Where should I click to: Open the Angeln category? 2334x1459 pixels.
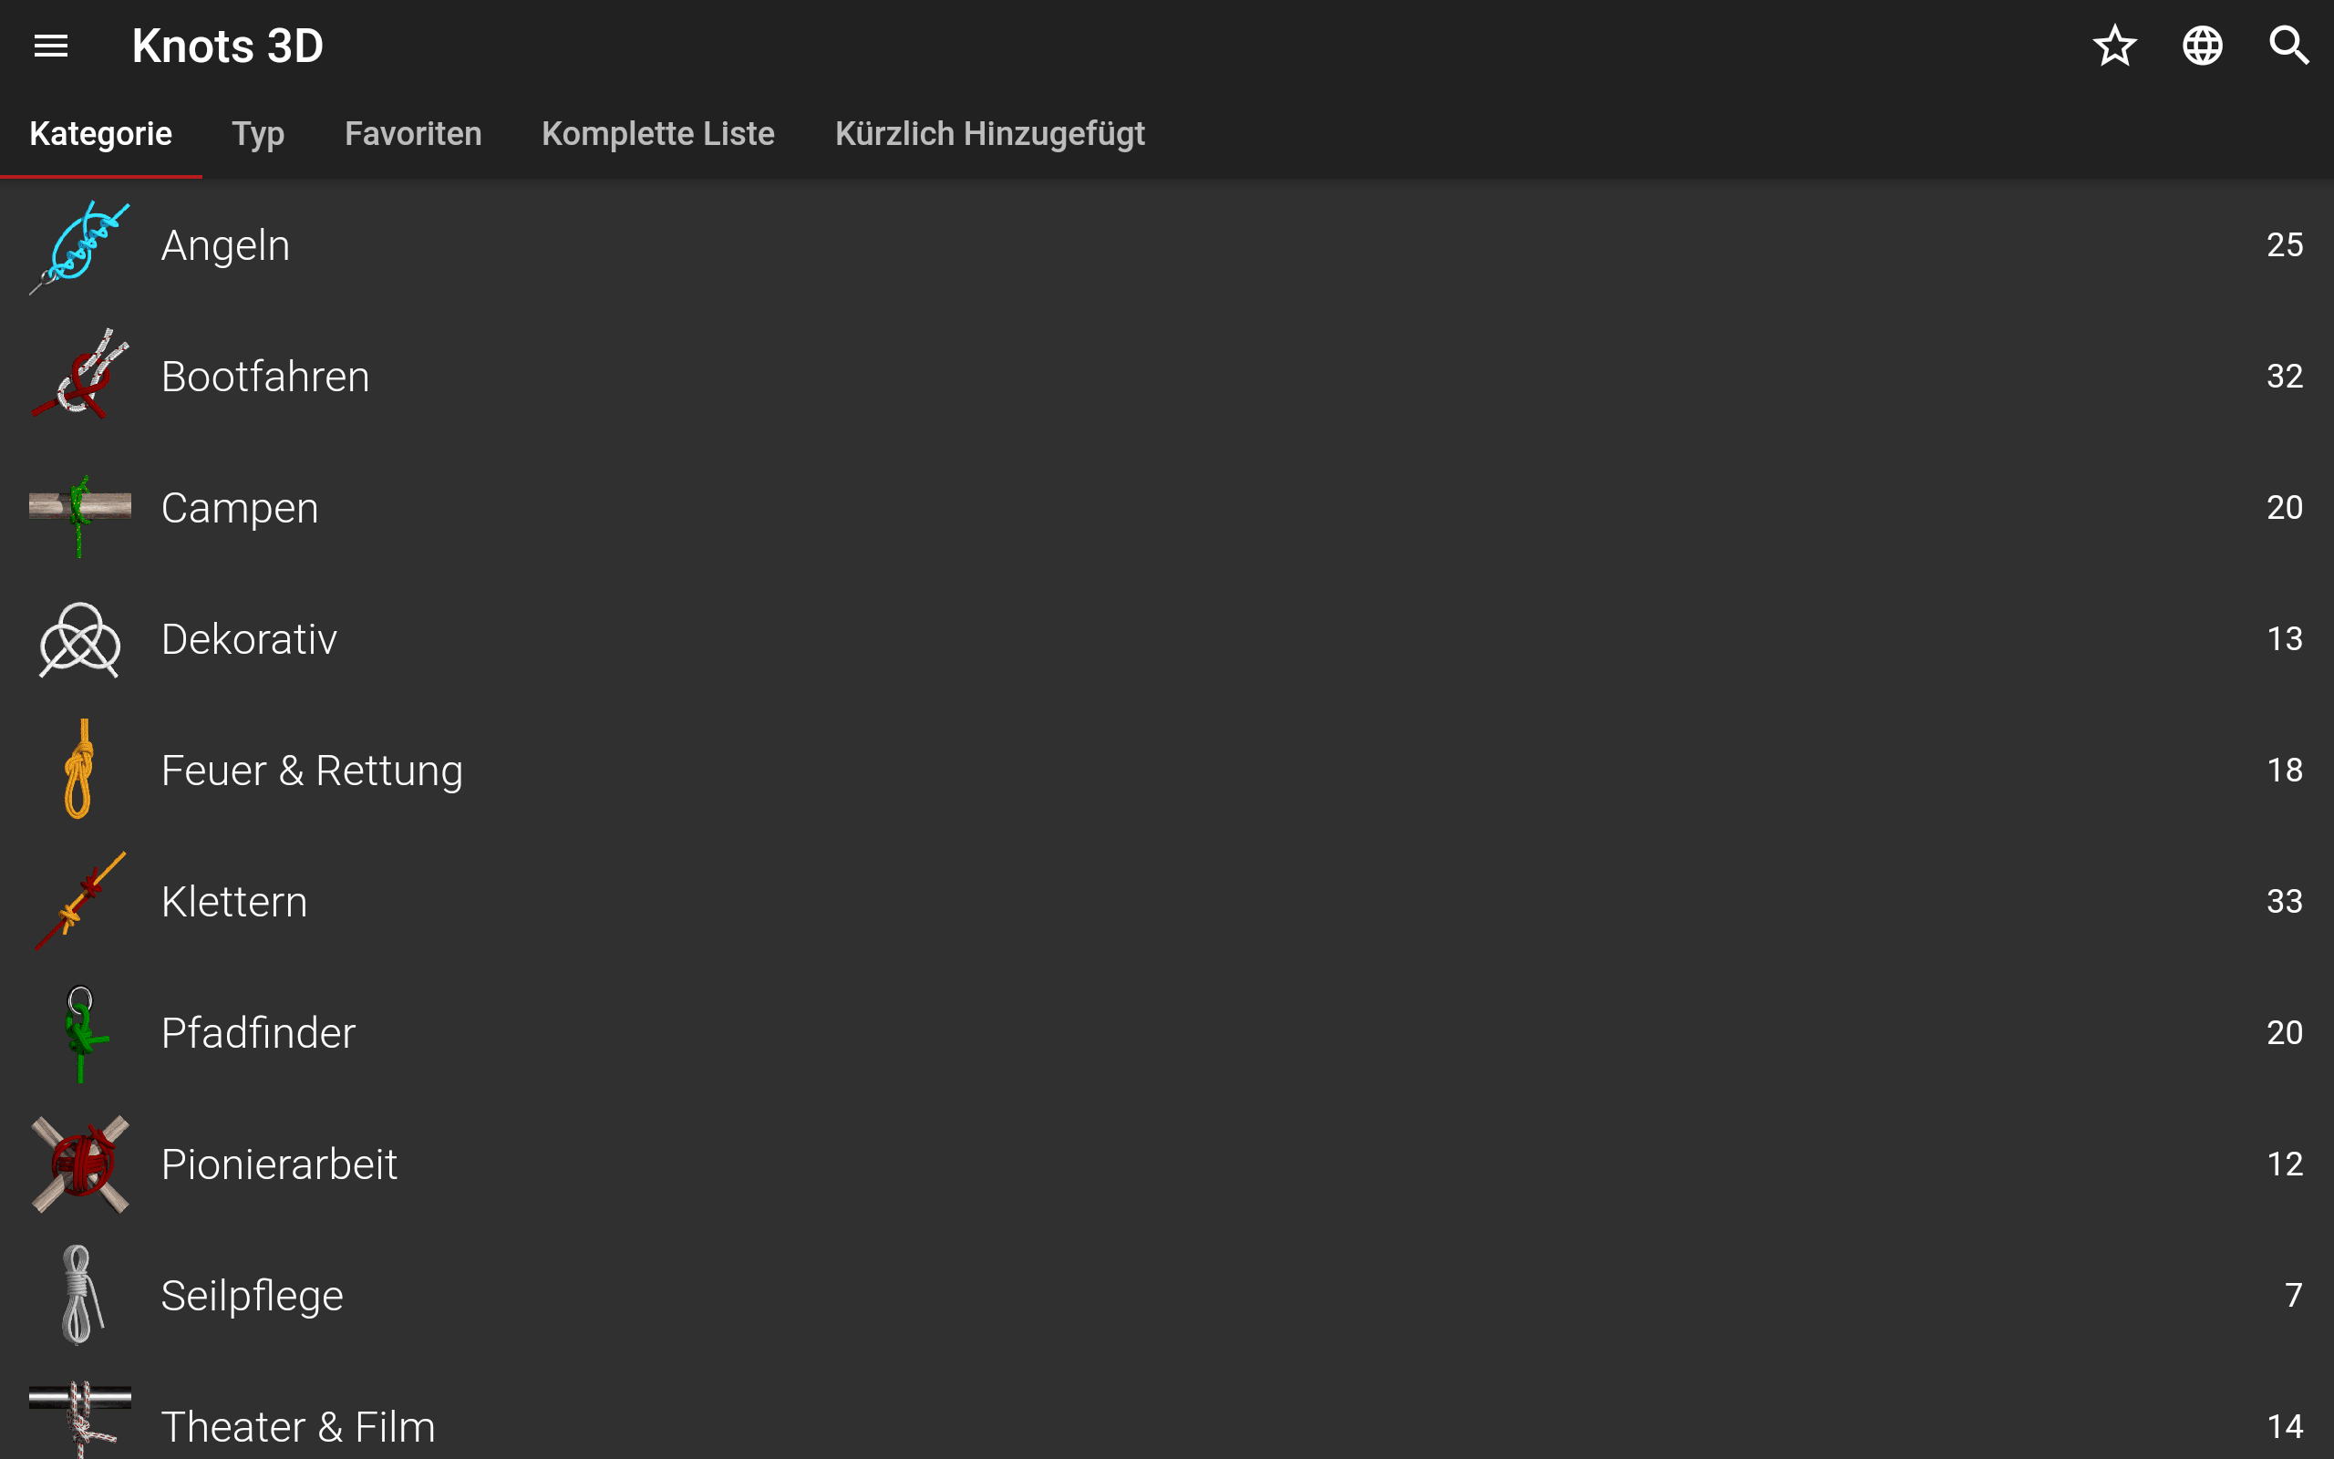pos(1167,245)
